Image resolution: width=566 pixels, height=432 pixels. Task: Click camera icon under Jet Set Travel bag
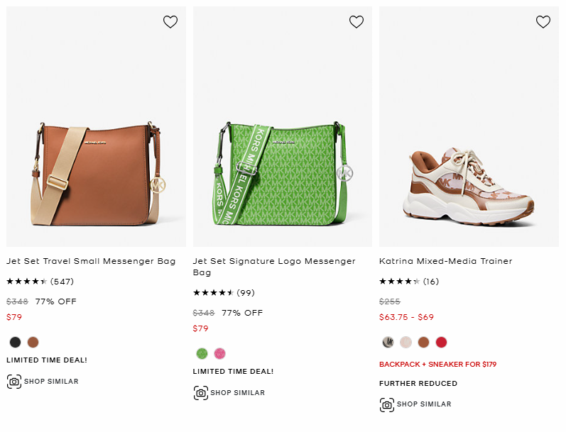click(x=14, y=381)
